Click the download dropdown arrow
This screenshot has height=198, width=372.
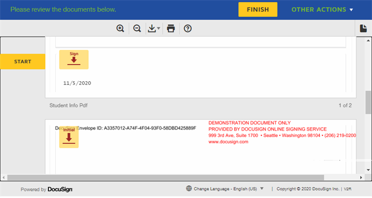click(x=159, y=28)
